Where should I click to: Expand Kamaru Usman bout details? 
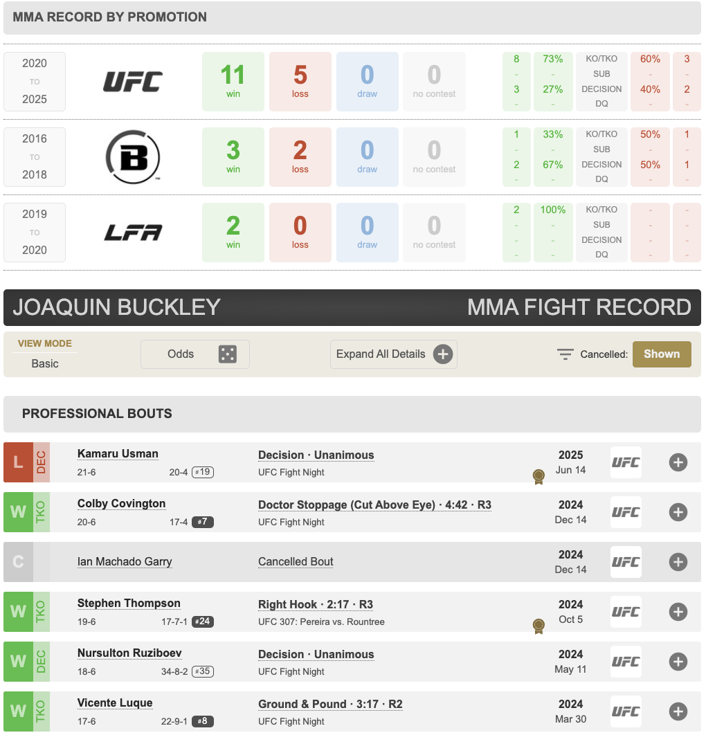coord(678,462)
